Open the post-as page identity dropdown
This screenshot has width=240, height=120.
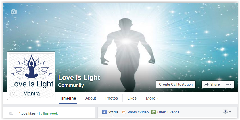[x=227, y=112]
